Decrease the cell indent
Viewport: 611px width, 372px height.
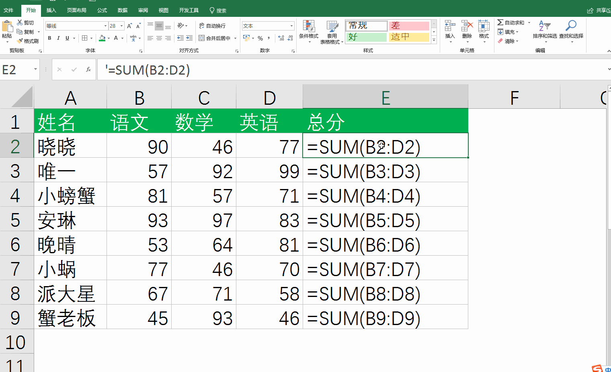coord(180,38)
